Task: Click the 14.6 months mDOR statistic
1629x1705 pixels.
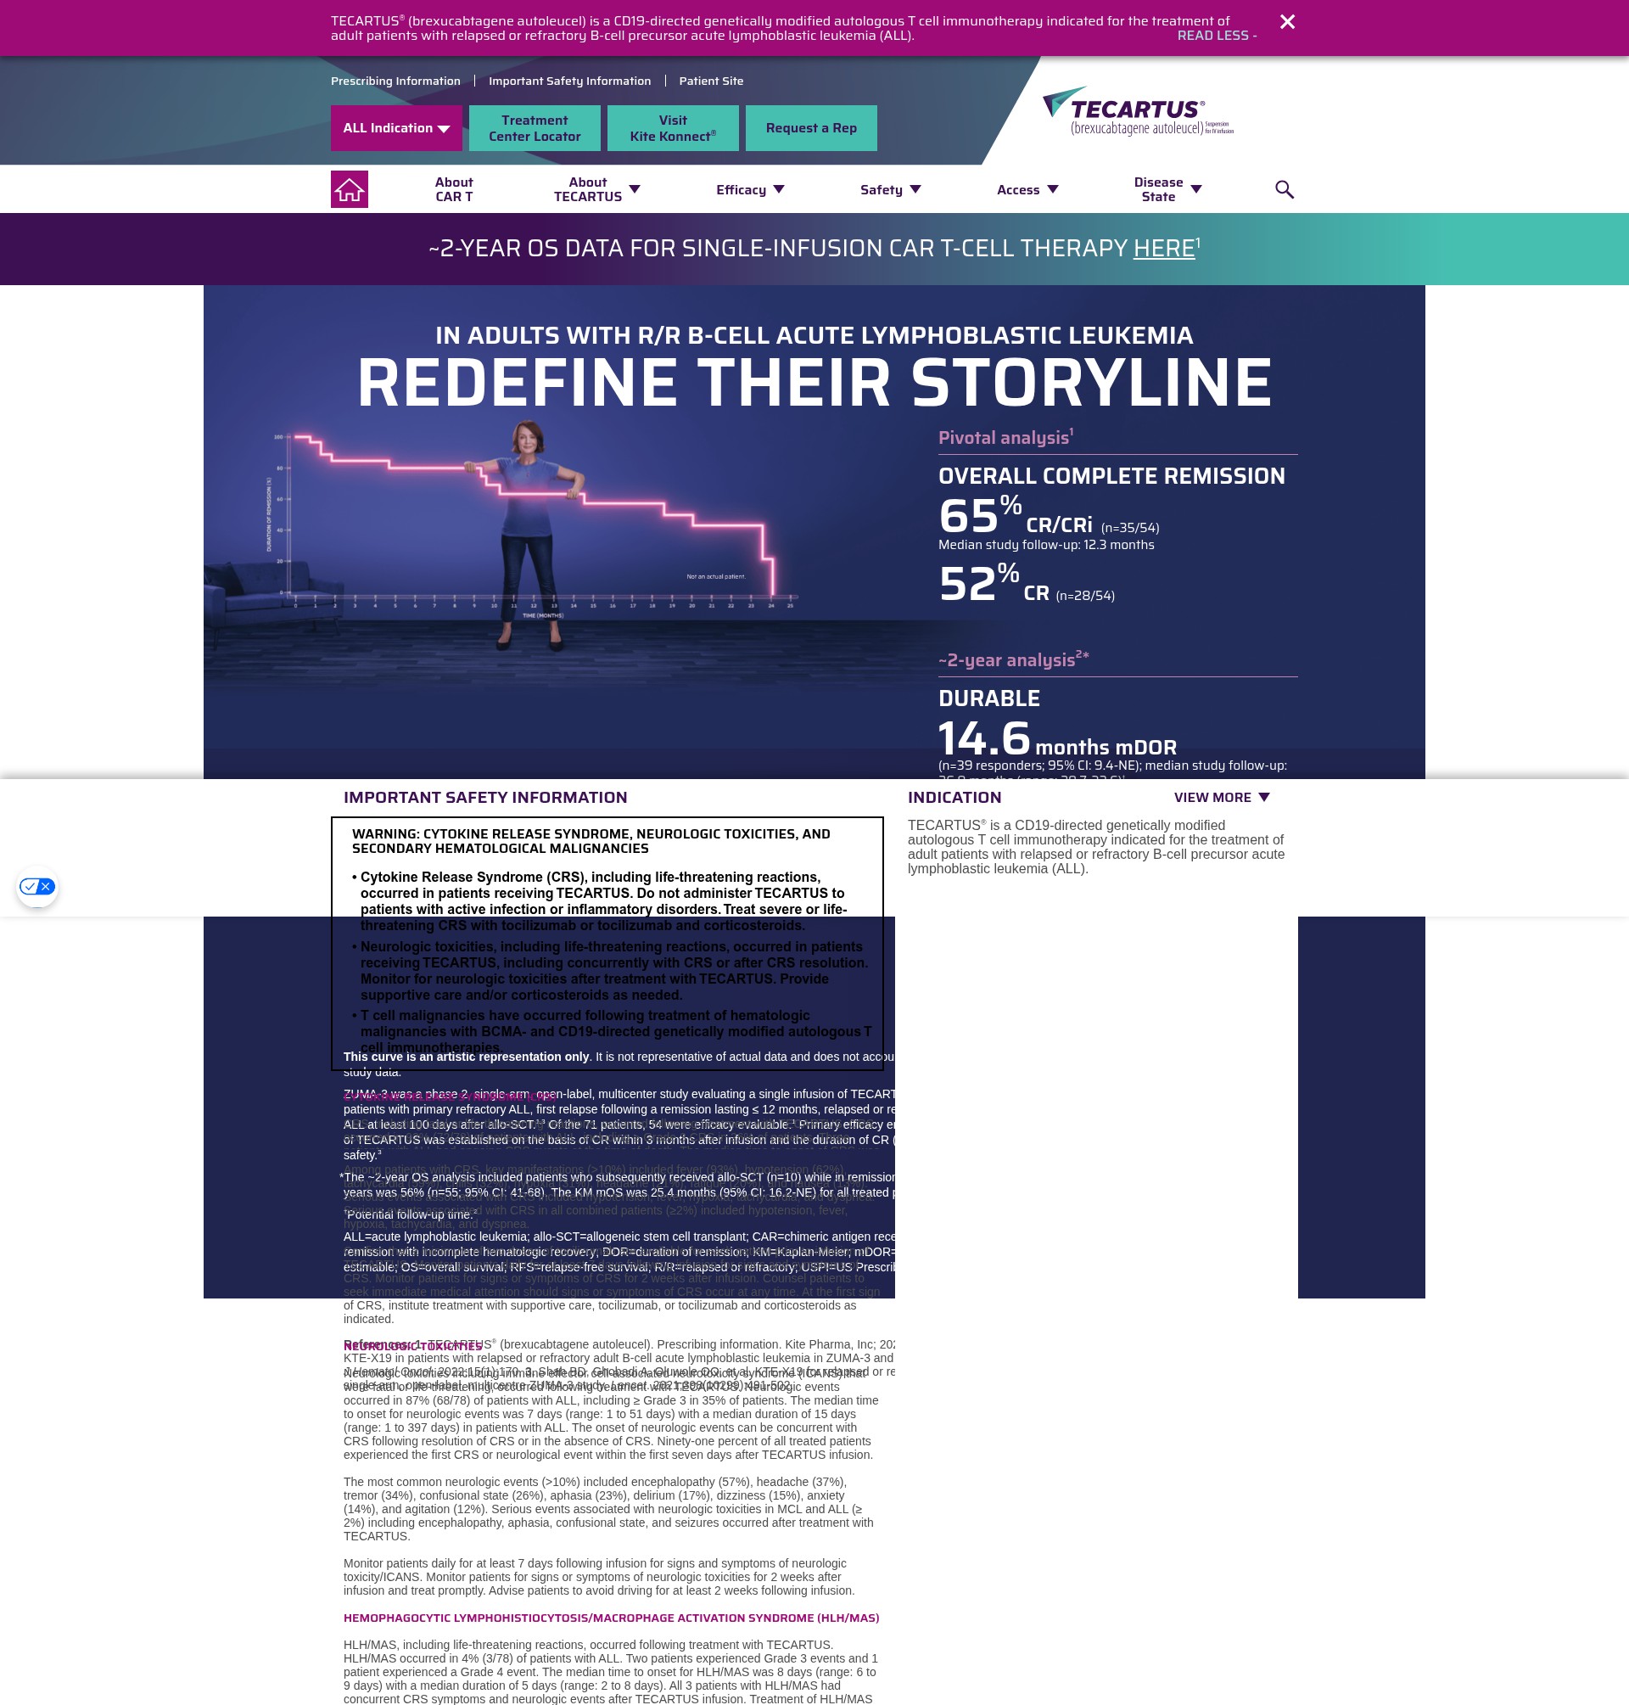Action: [x=1058, y=739]
